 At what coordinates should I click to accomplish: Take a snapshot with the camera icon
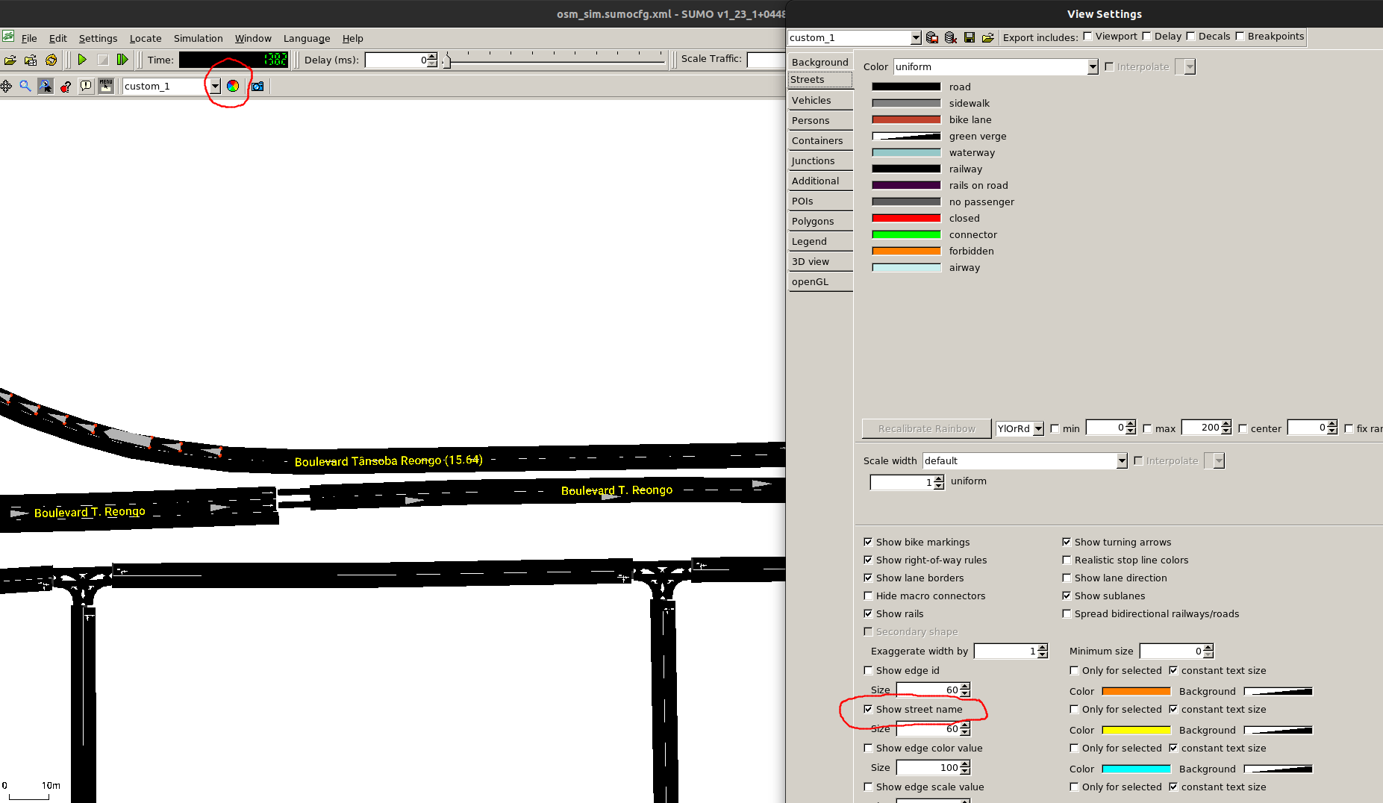tap(257, 86)
